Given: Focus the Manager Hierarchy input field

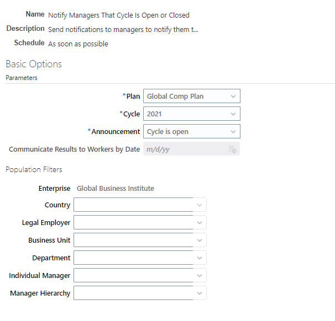Looking at the screenshot, I should tap(133, 293).
